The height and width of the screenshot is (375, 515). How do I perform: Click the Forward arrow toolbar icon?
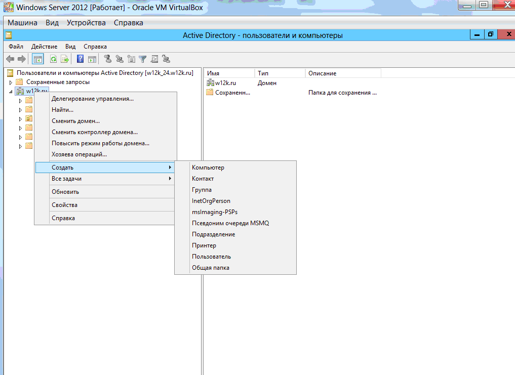(22, 59)
